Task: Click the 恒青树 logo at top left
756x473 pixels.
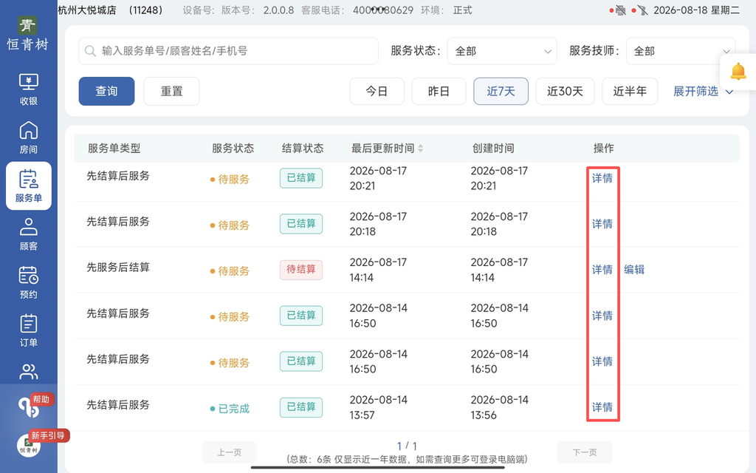Action: point(28,34)
